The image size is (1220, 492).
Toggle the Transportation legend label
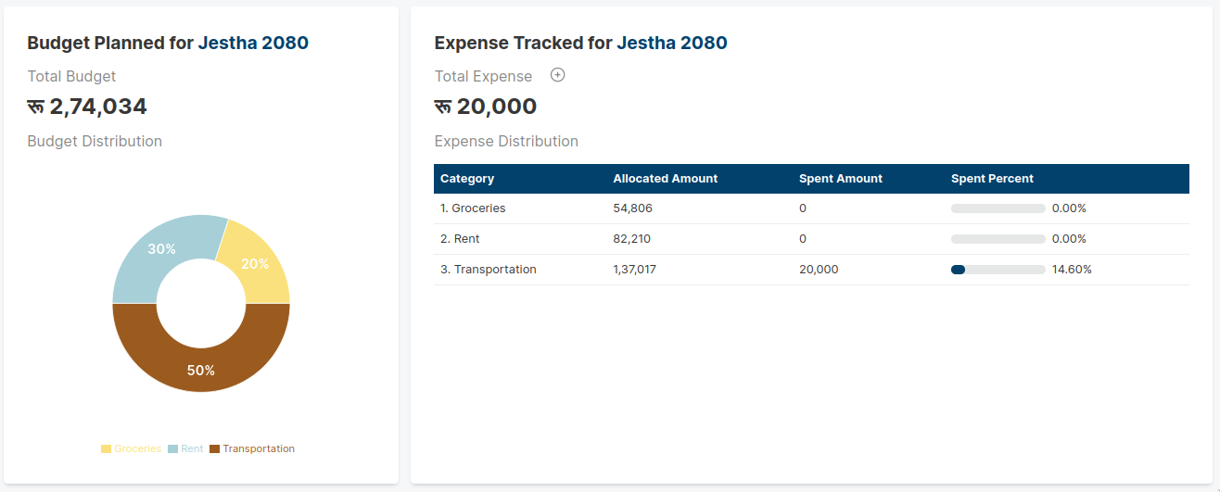pos(259,449)
